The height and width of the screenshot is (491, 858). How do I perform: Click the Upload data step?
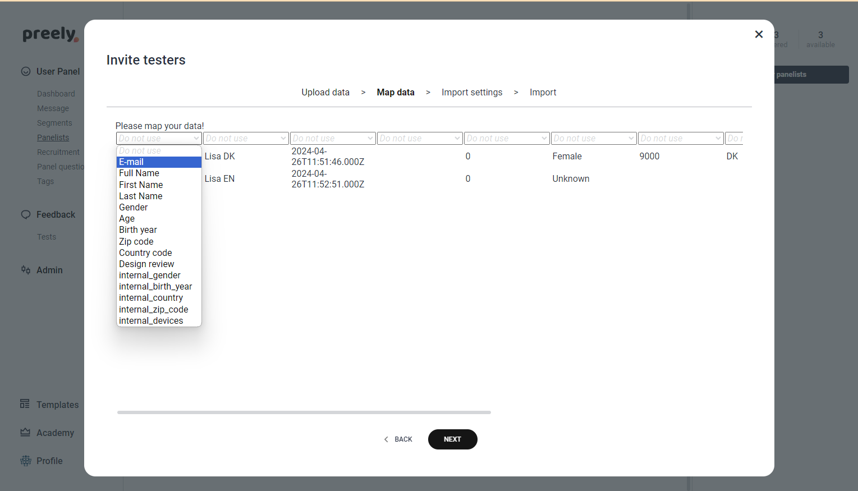(325, 93)
